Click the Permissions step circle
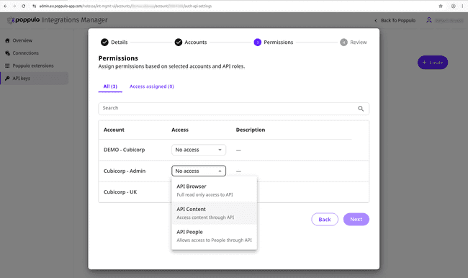This screenshot has width=468, height=278. click(x=257, y=42)
